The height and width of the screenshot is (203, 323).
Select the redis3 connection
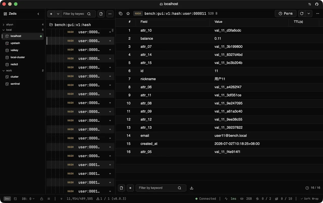tap(23, 64)
